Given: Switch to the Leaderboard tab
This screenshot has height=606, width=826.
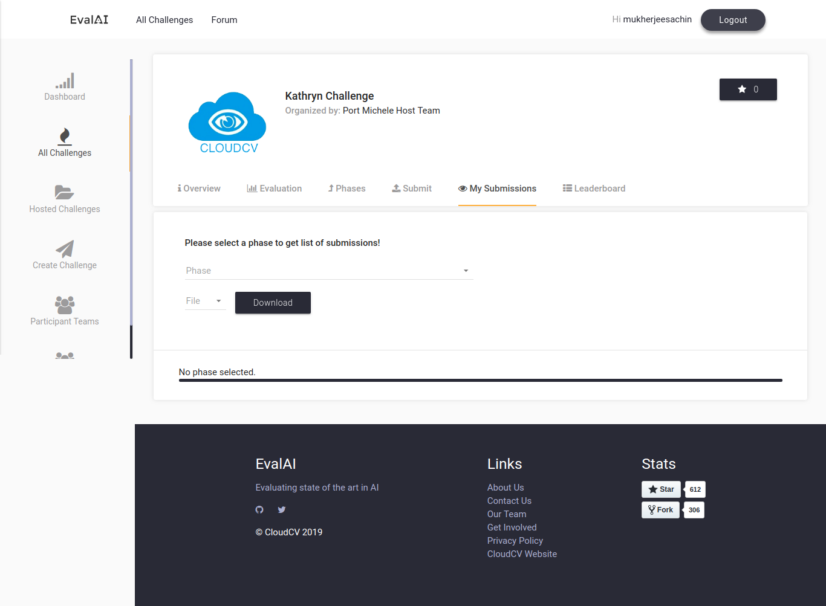Looking at the screenshot, I should pos(594,189).
